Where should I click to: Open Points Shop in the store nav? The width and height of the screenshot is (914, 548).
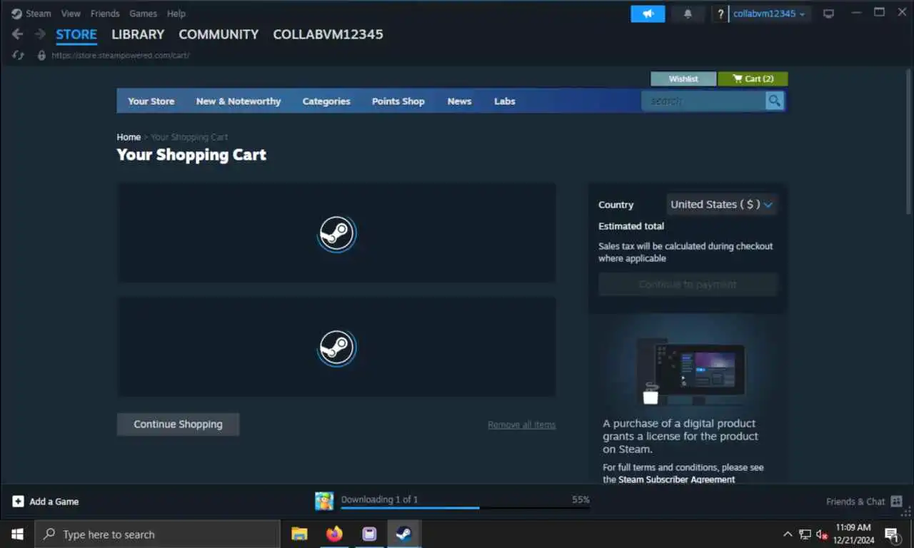point(398,101)
